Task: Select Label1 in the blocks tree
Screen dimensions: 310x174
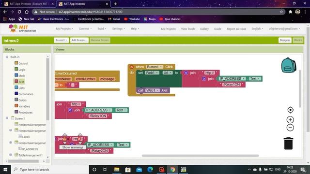Action: click(24, 136)
